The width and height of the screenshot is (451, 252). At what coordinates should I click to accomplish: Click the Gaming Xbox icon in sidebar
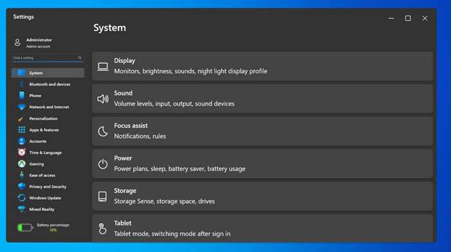pos(21,164)
